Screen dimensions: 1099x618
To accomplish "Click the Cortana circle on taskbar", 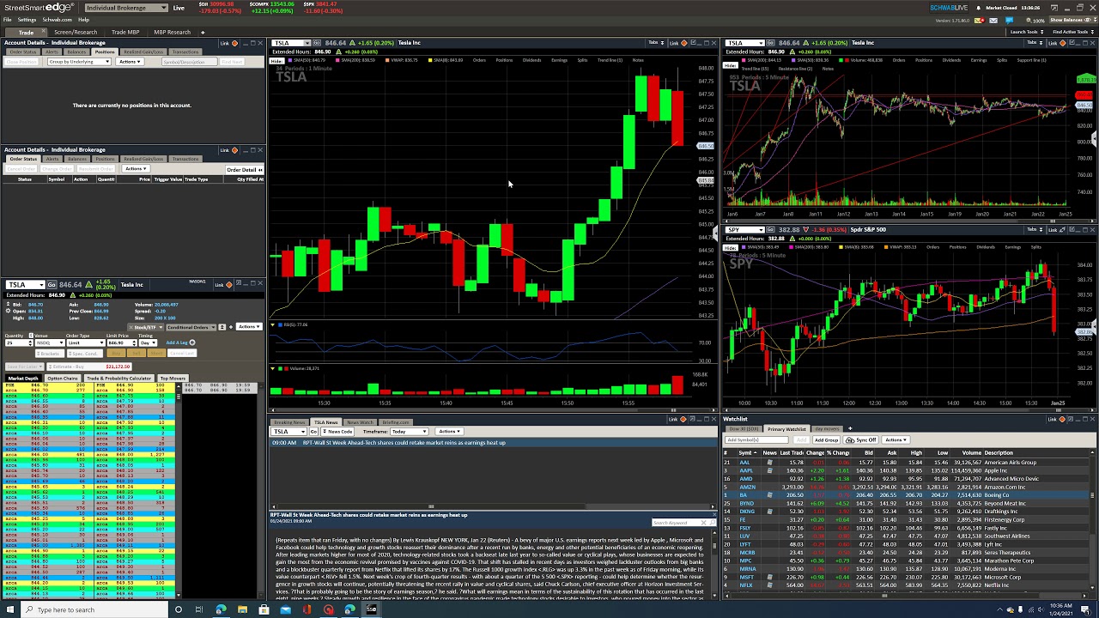I will coord(179,609).
